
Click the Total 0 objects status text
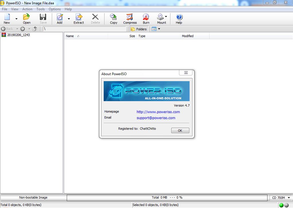click(21, 205)
